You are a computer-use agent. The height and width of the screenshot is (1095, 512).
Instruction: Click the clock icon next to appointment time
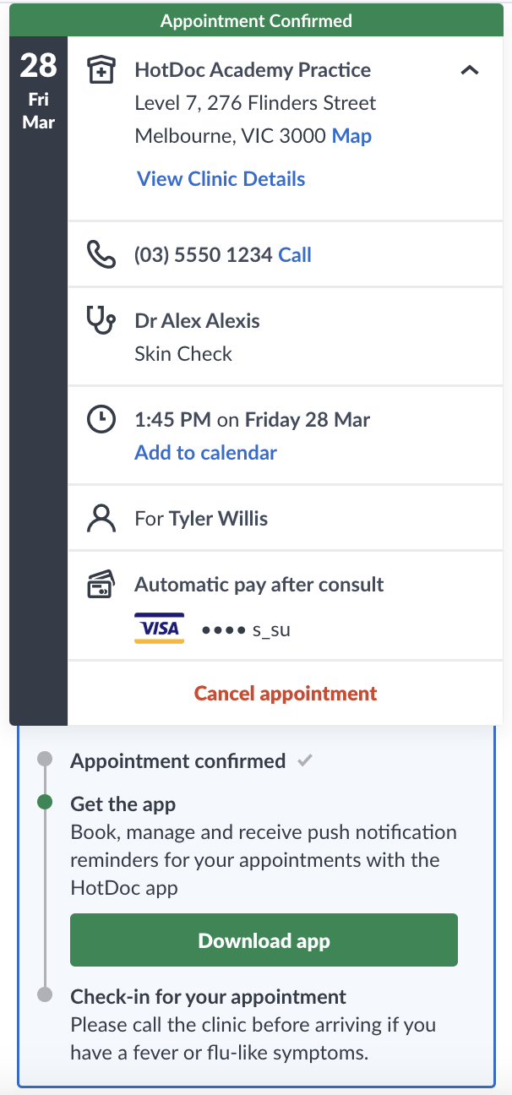tap(101, 420)
